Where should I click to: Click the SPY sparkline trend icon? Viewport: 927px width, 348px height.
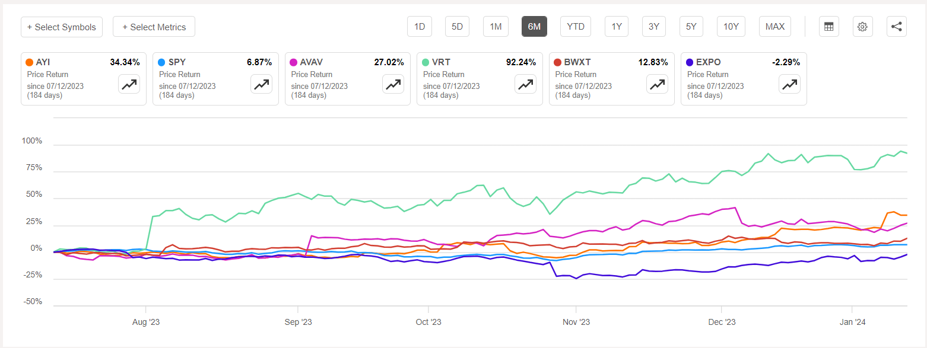[x=261, y=84]
